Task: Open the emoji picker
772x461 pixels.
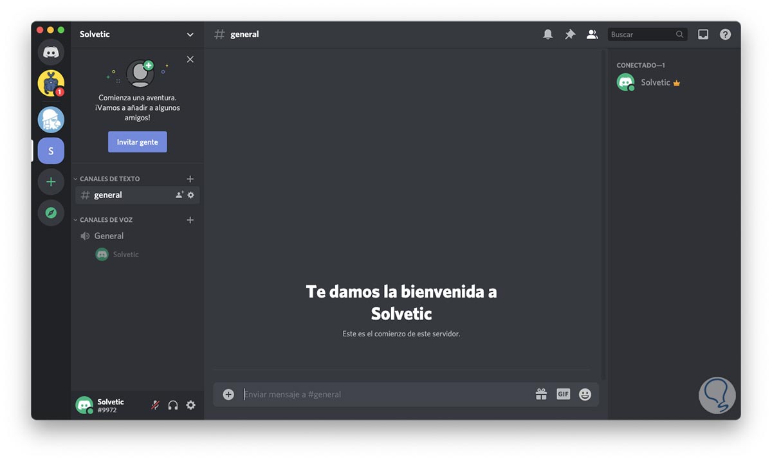Action: coord(585,395)
